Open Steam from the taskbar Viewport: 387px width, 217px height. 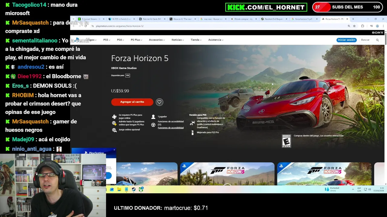[134, 189]
